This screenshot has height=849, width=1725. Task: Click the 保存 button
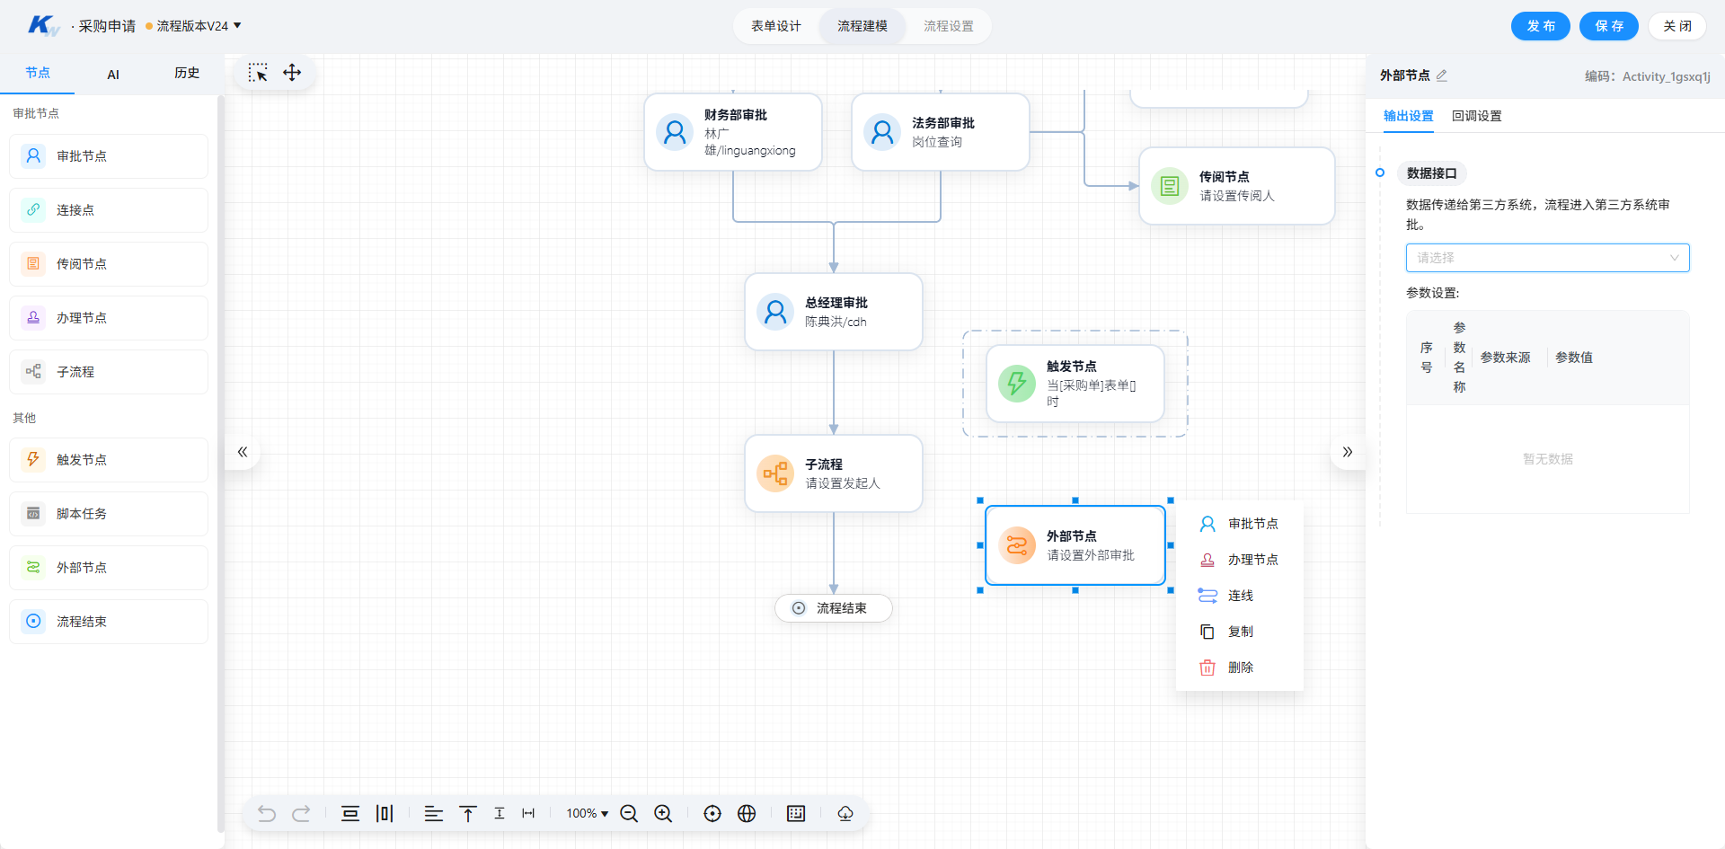[x=1609, y=26]
